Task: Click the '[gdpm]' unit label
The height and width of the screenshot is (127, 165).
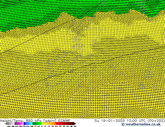Action: tap(50, 121)
